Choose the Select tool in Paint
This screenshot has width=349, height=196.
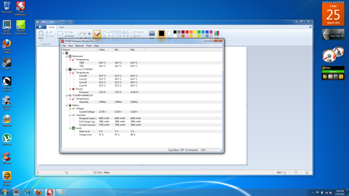tap(60, 34)
